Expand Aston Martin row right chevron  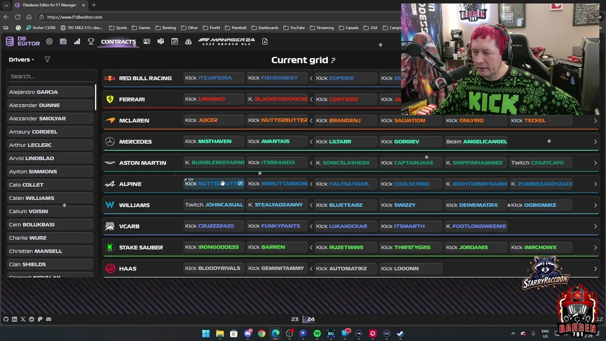tap(595, 162)
